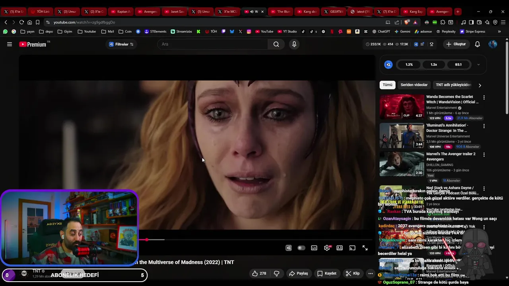Select the Seriden videolar chip
509x286 pixels.
414,85
